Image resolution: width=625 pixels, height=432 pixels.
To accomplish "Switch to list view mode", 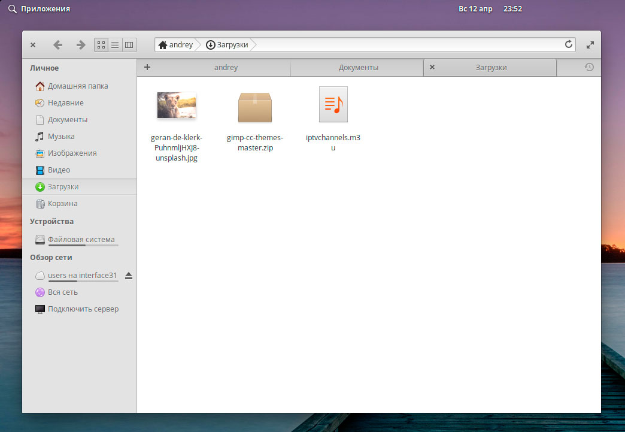I will [115, 45].
